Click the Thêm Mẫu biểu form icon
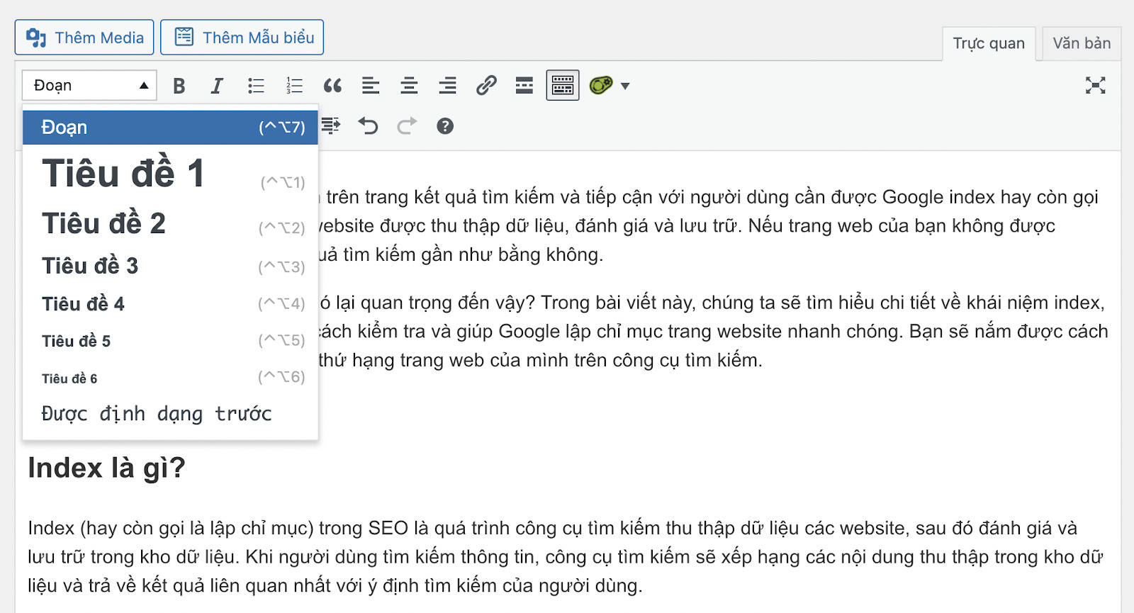The image size is (1134, 613). pos(184,37)
